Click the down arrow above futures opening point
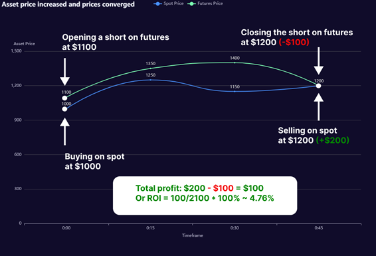 [x=64, y=72]
